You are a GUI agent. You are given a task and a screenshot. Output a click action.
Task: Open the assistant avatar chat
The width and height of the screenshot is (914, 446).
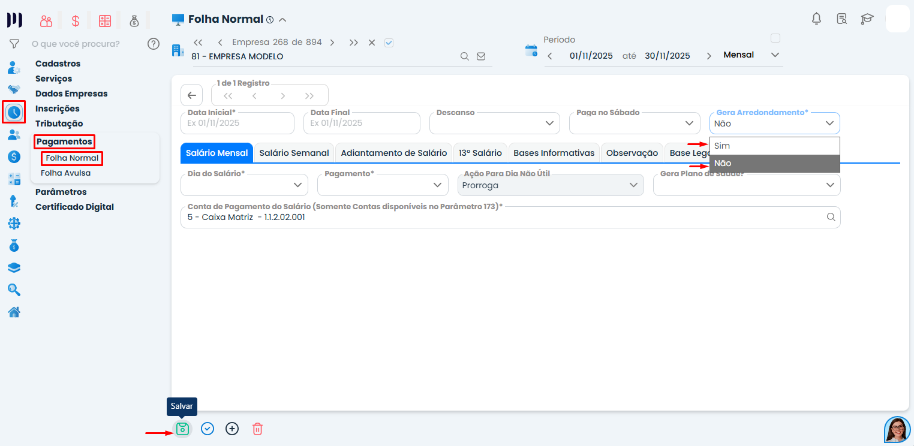pos(897,430)
